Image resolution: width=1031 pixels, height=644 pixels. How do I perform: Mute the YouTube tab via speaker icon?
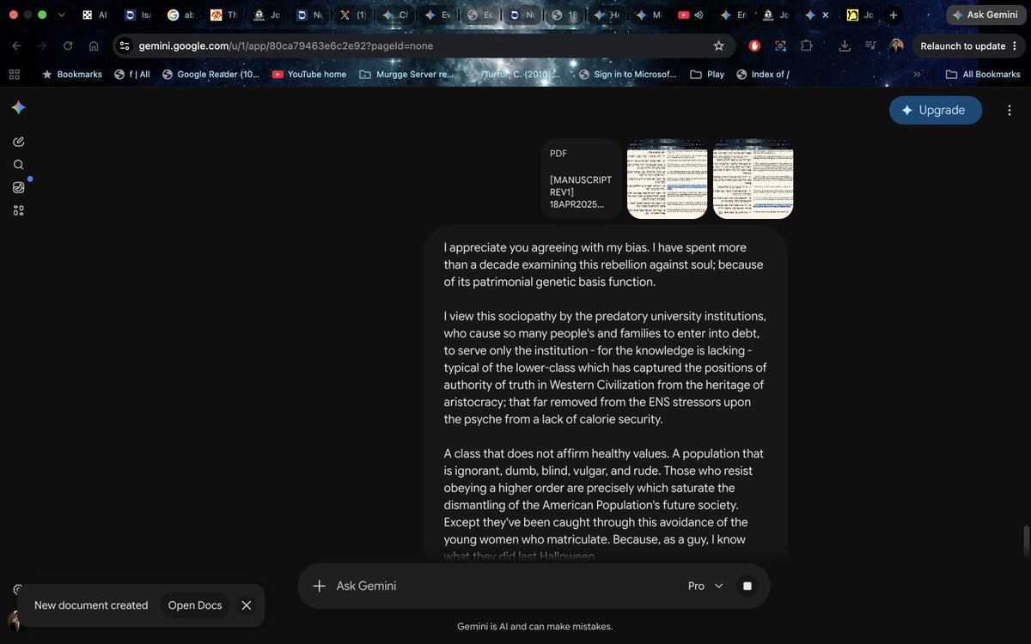(x=699, y=15)
